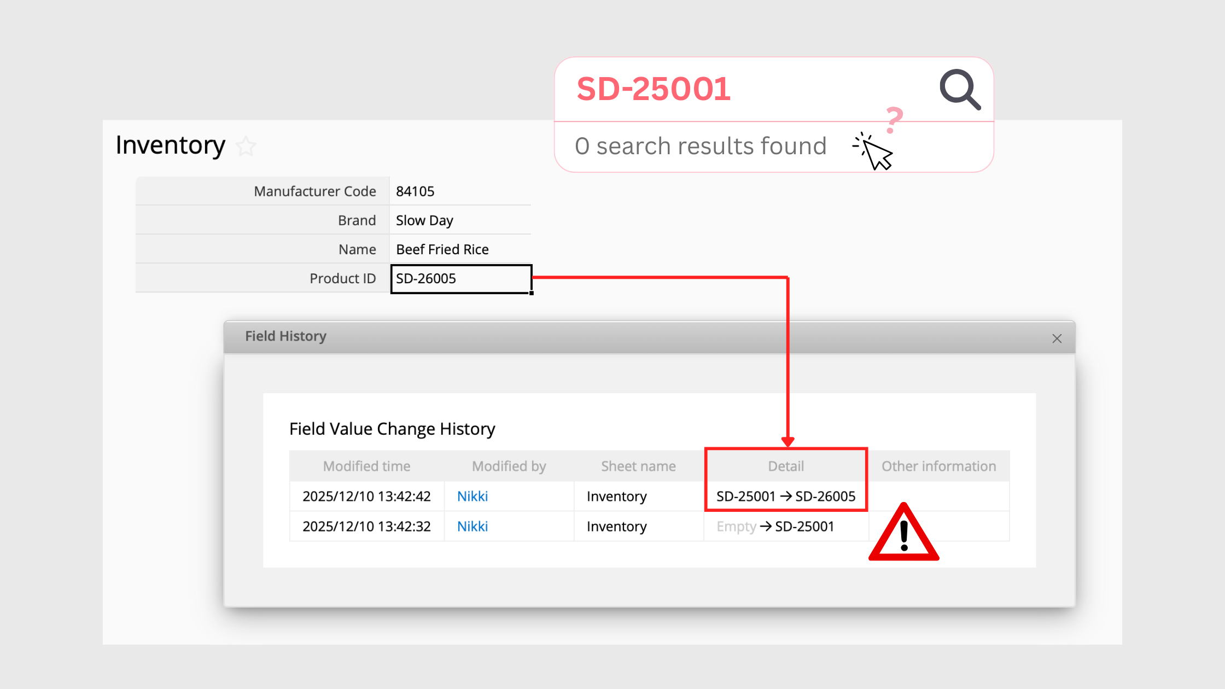
Task: Click the Empty to SD-25001 detail cell
Action: click(775, 527)
